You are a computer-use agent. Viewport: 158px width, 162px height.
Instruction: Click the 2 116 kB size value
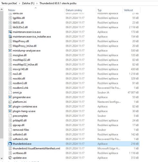134,27
